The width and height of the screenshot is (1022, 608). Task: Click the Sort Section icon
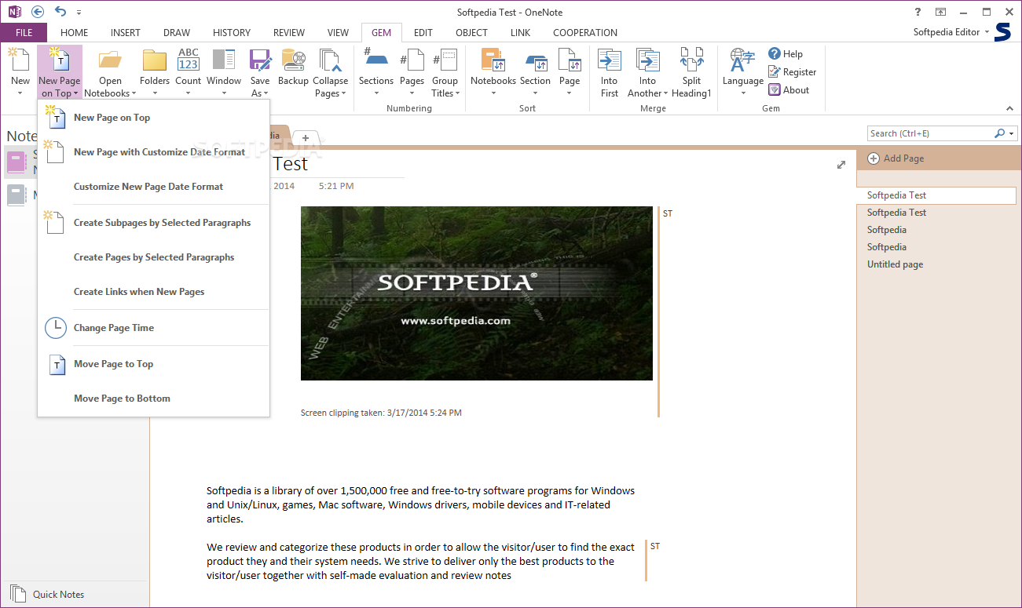535,61
